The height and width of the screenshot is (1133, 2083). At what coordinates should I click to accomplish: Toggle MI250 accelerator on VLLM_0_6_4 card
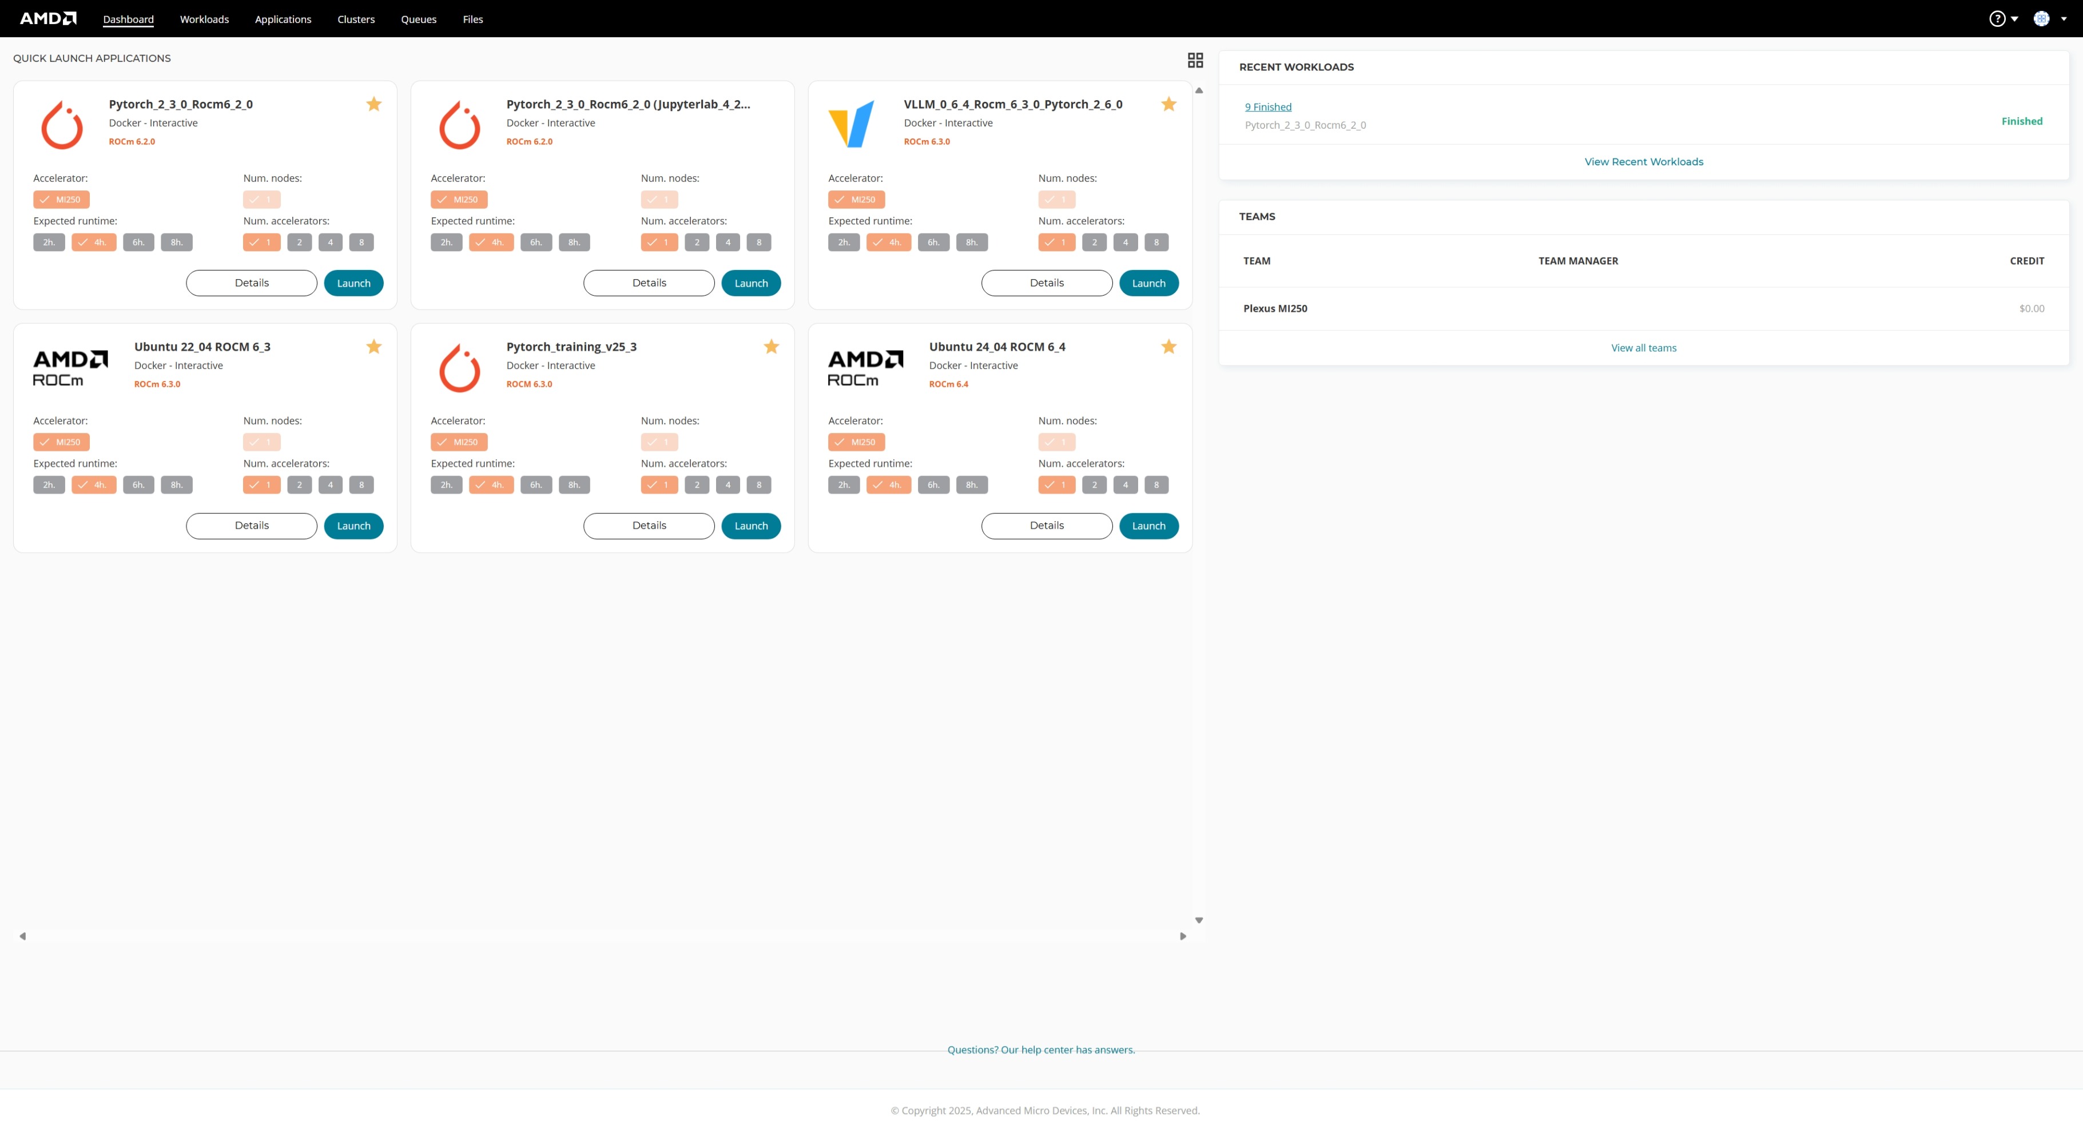coord(856,199)
